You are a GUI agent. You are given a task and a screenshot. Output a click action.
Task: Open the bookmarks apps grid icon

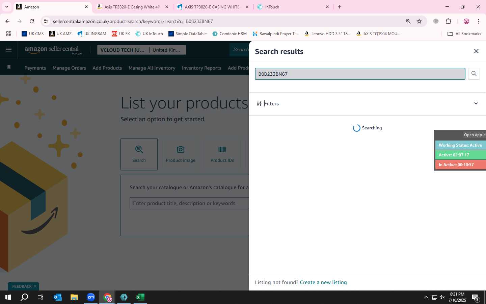9,34
